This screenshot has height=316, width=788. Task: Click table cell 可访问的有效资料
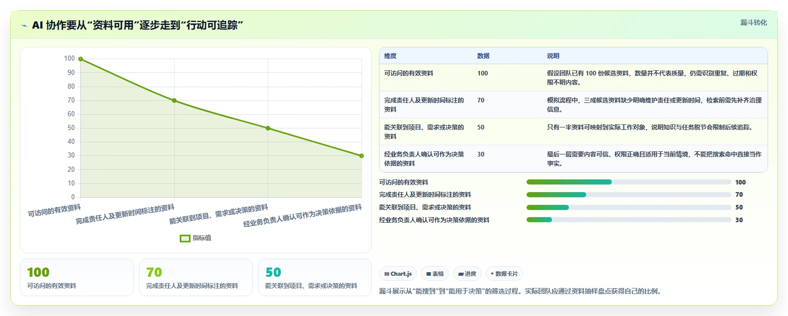click(x=409, y=73)
